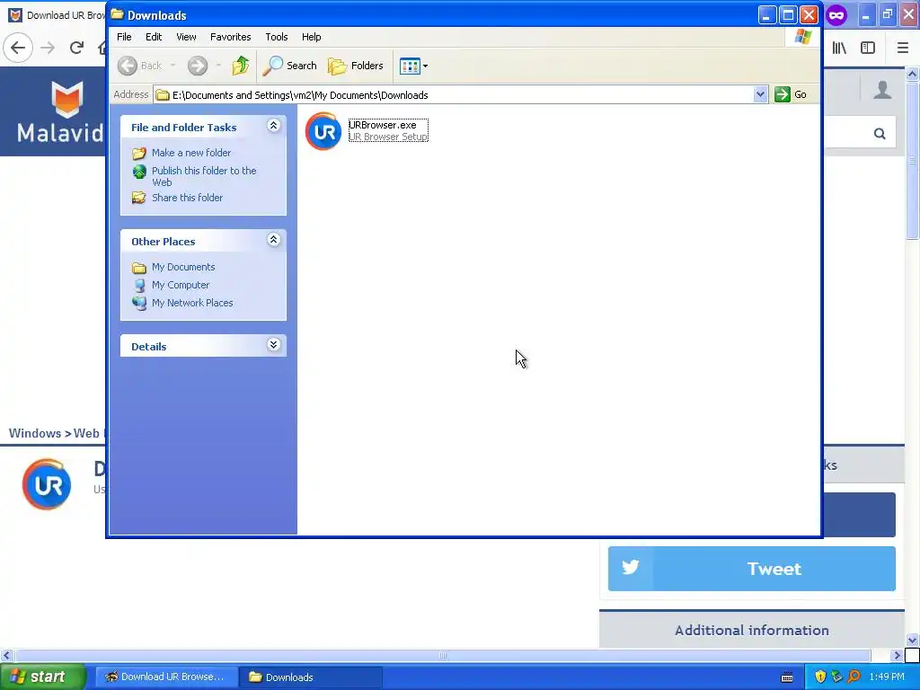Click Publish this folder to the Web
This screenshot has width=920, height=690.
(x=204, y=176)
